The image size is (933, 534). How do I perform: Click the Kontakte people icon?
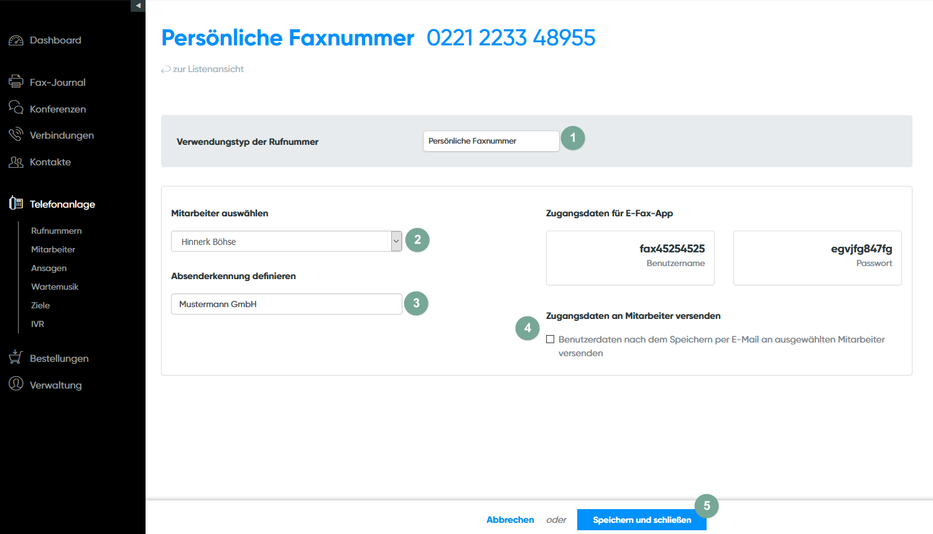pos(16,162)
